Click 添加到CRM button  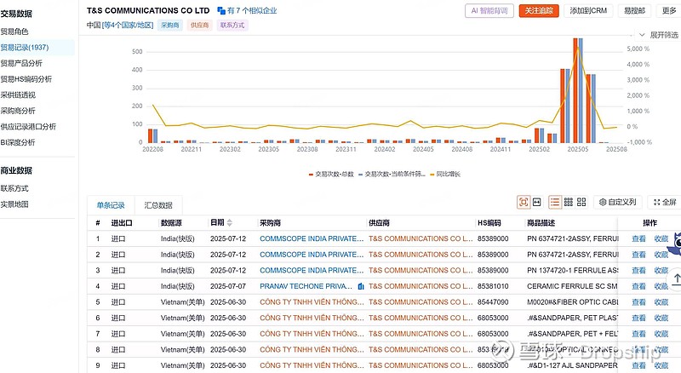tap(588, 11)
